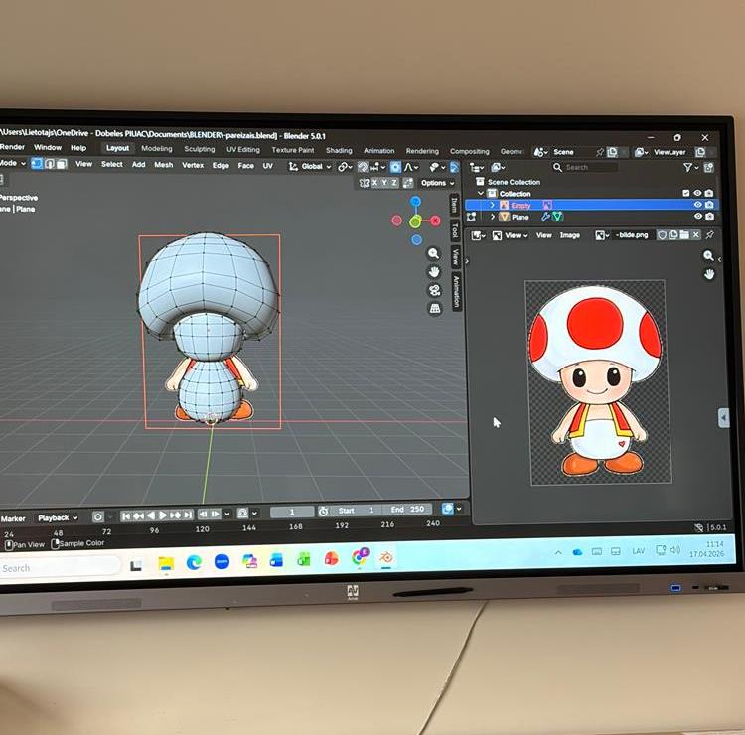Click the duplicate image icon for bilde.png
The width and height of the screenshot is (745, 735).
point(673,235)
